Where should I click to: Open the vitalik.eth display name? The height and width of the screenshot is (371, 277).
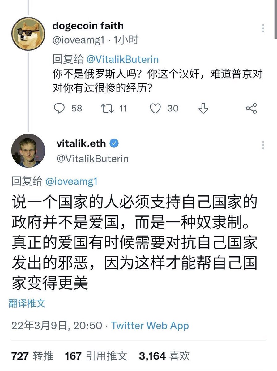coord(81,143)
